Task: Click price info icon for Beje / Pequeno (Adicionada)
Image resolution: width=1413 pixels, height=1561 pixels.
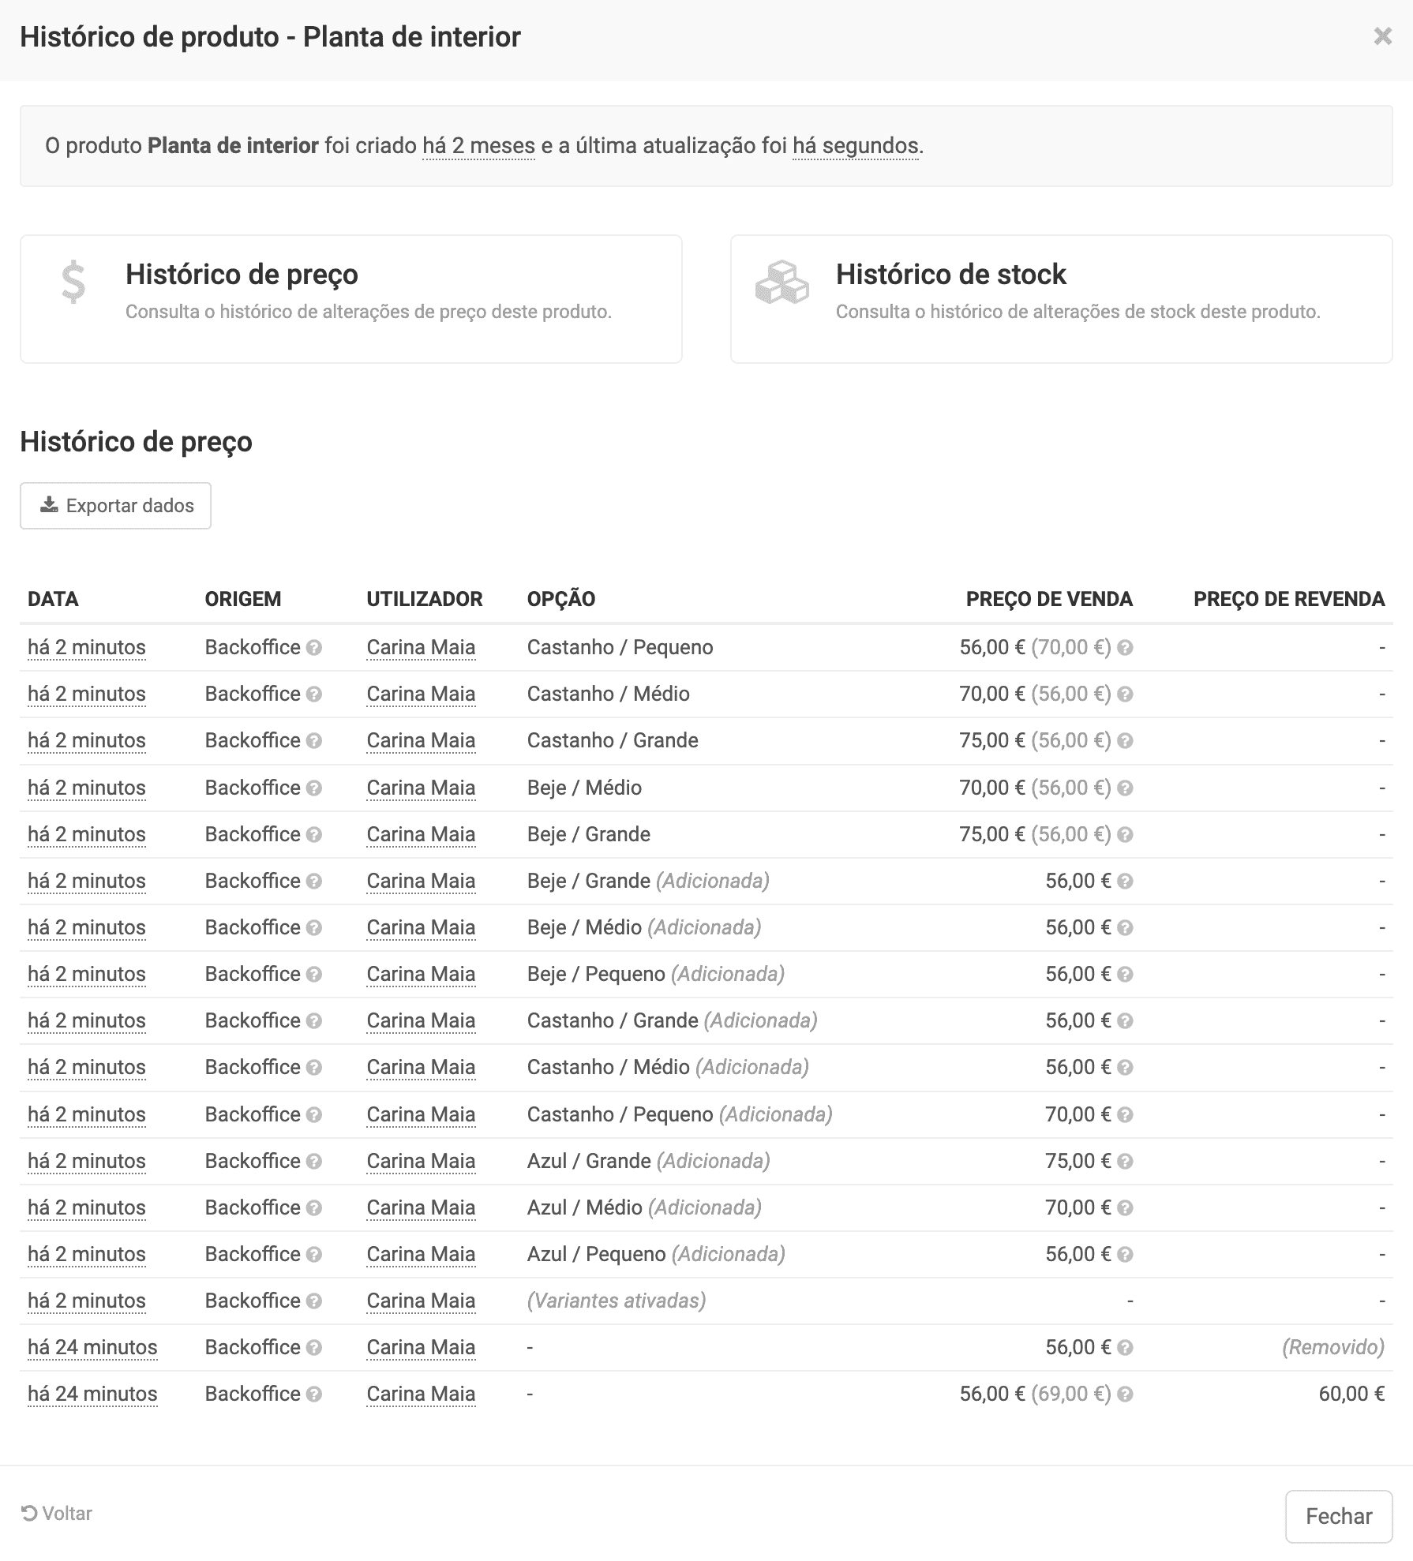Action: point(1126,975)
